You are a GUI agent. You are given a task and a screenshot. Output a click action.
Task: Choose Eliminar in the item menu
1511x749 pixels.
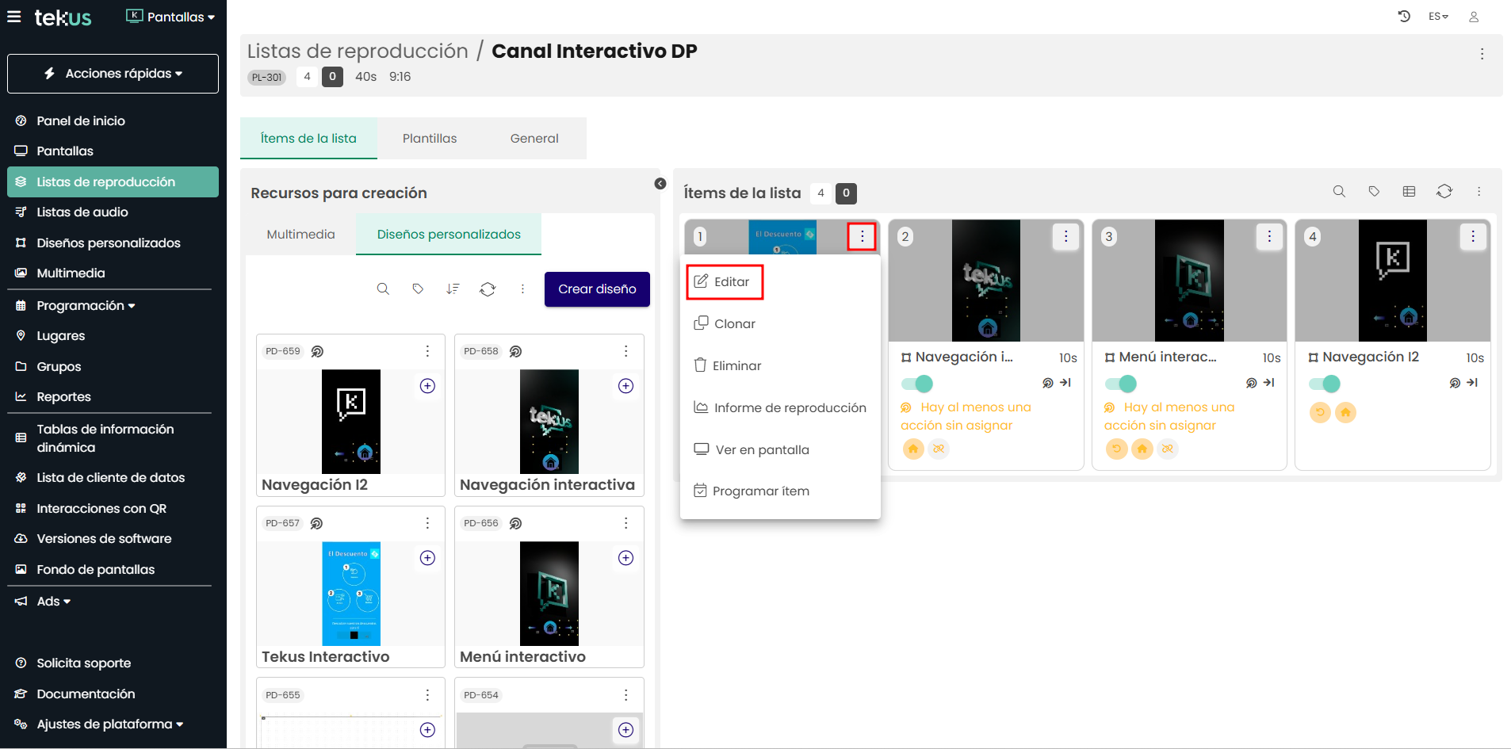(x=736, y=366)
